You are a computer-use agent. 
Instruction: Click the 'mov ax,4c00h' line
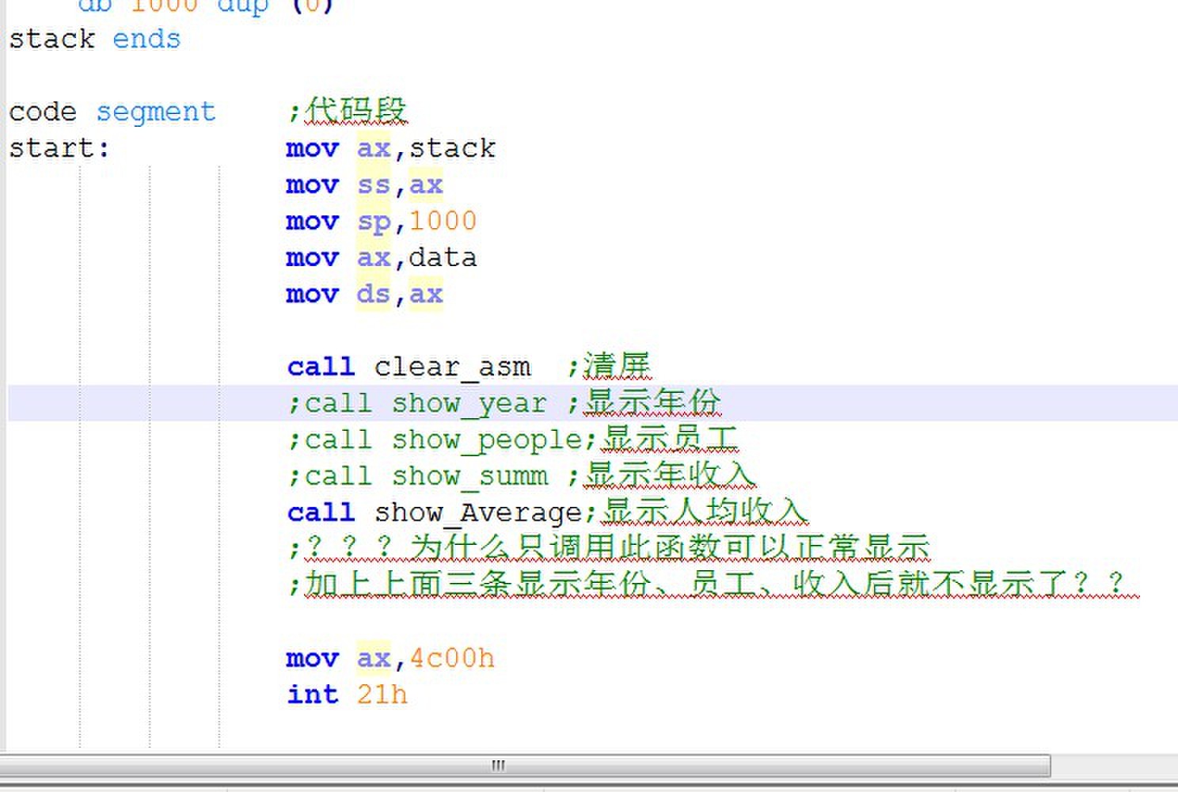point(390,658)
